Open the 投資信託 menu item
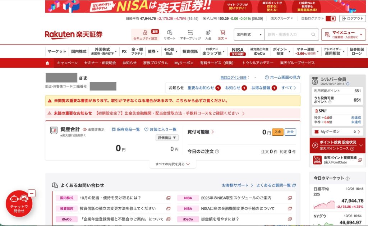The width and height of the screenshot is (368, 226). click(190, 52)
